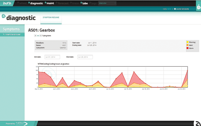This screenshot has width=201, height=126.
Task: Open the logs module
Action: click(93, 3)
